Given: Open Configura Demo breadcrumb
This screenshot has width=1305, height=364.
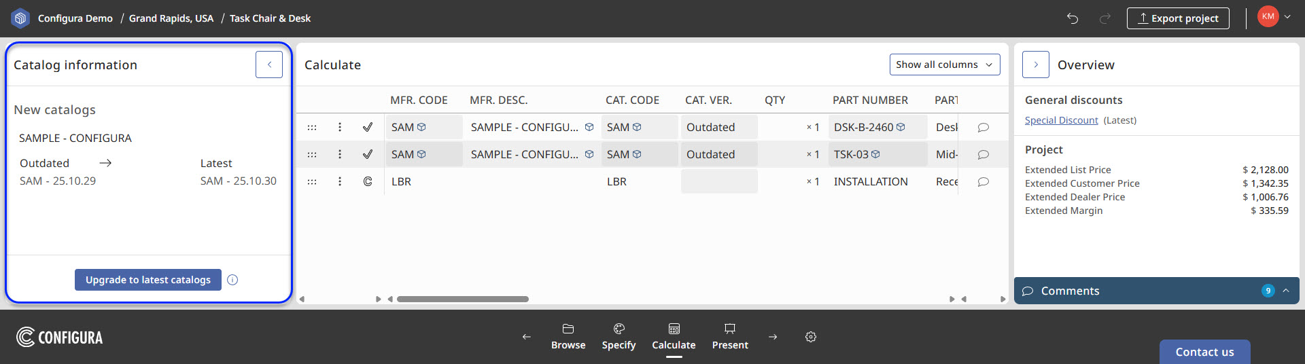Looking at the screenshot, I should [x=75, y=18].
